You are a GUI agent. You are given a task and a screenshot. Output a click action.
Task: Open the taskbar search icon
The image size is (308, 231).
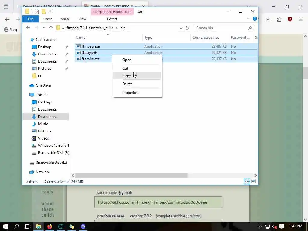(16, 226)
